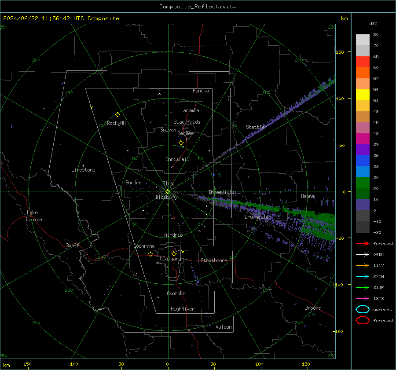Select the white 04DK arrow icon
The height and width of the screenshot is (370, 396).
(363, 255)
